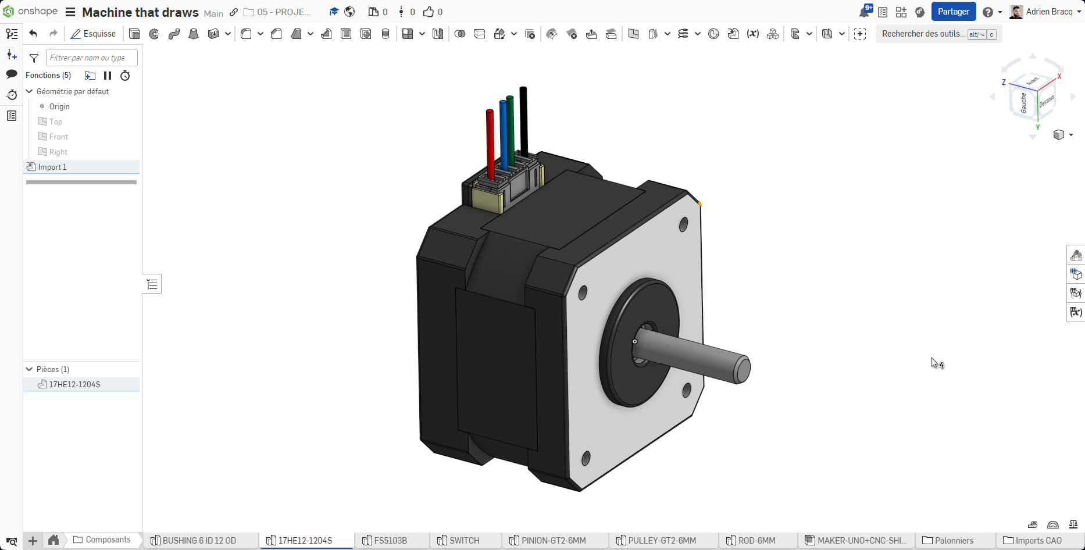Open the Comments panel icon

coord(12,74)
